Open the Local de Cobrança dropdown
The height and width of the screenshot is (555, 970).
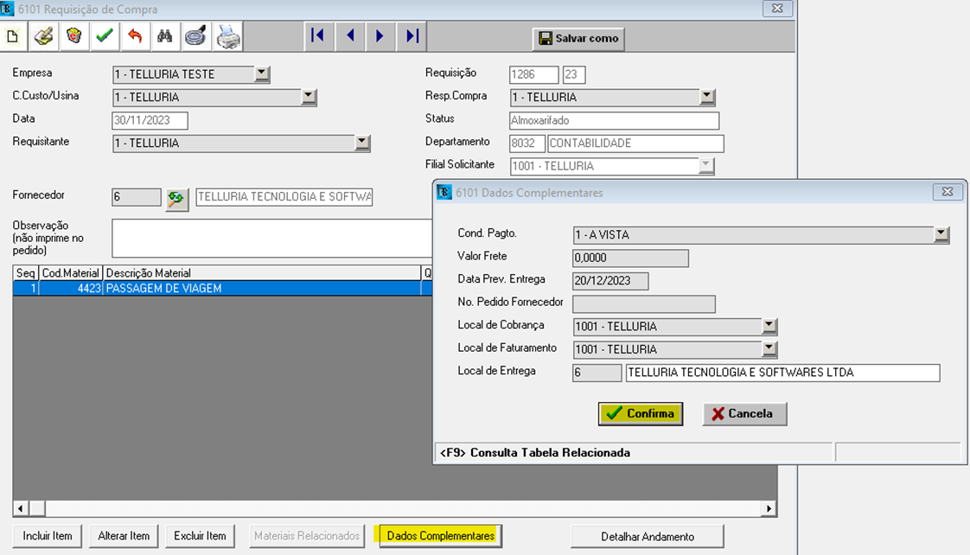pyautogui.click(x=769, y=326)
